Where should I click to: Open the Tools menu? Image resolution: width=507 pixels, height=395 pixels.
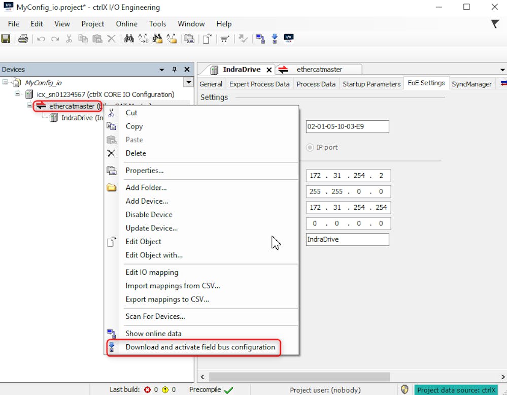coord(157,24)
